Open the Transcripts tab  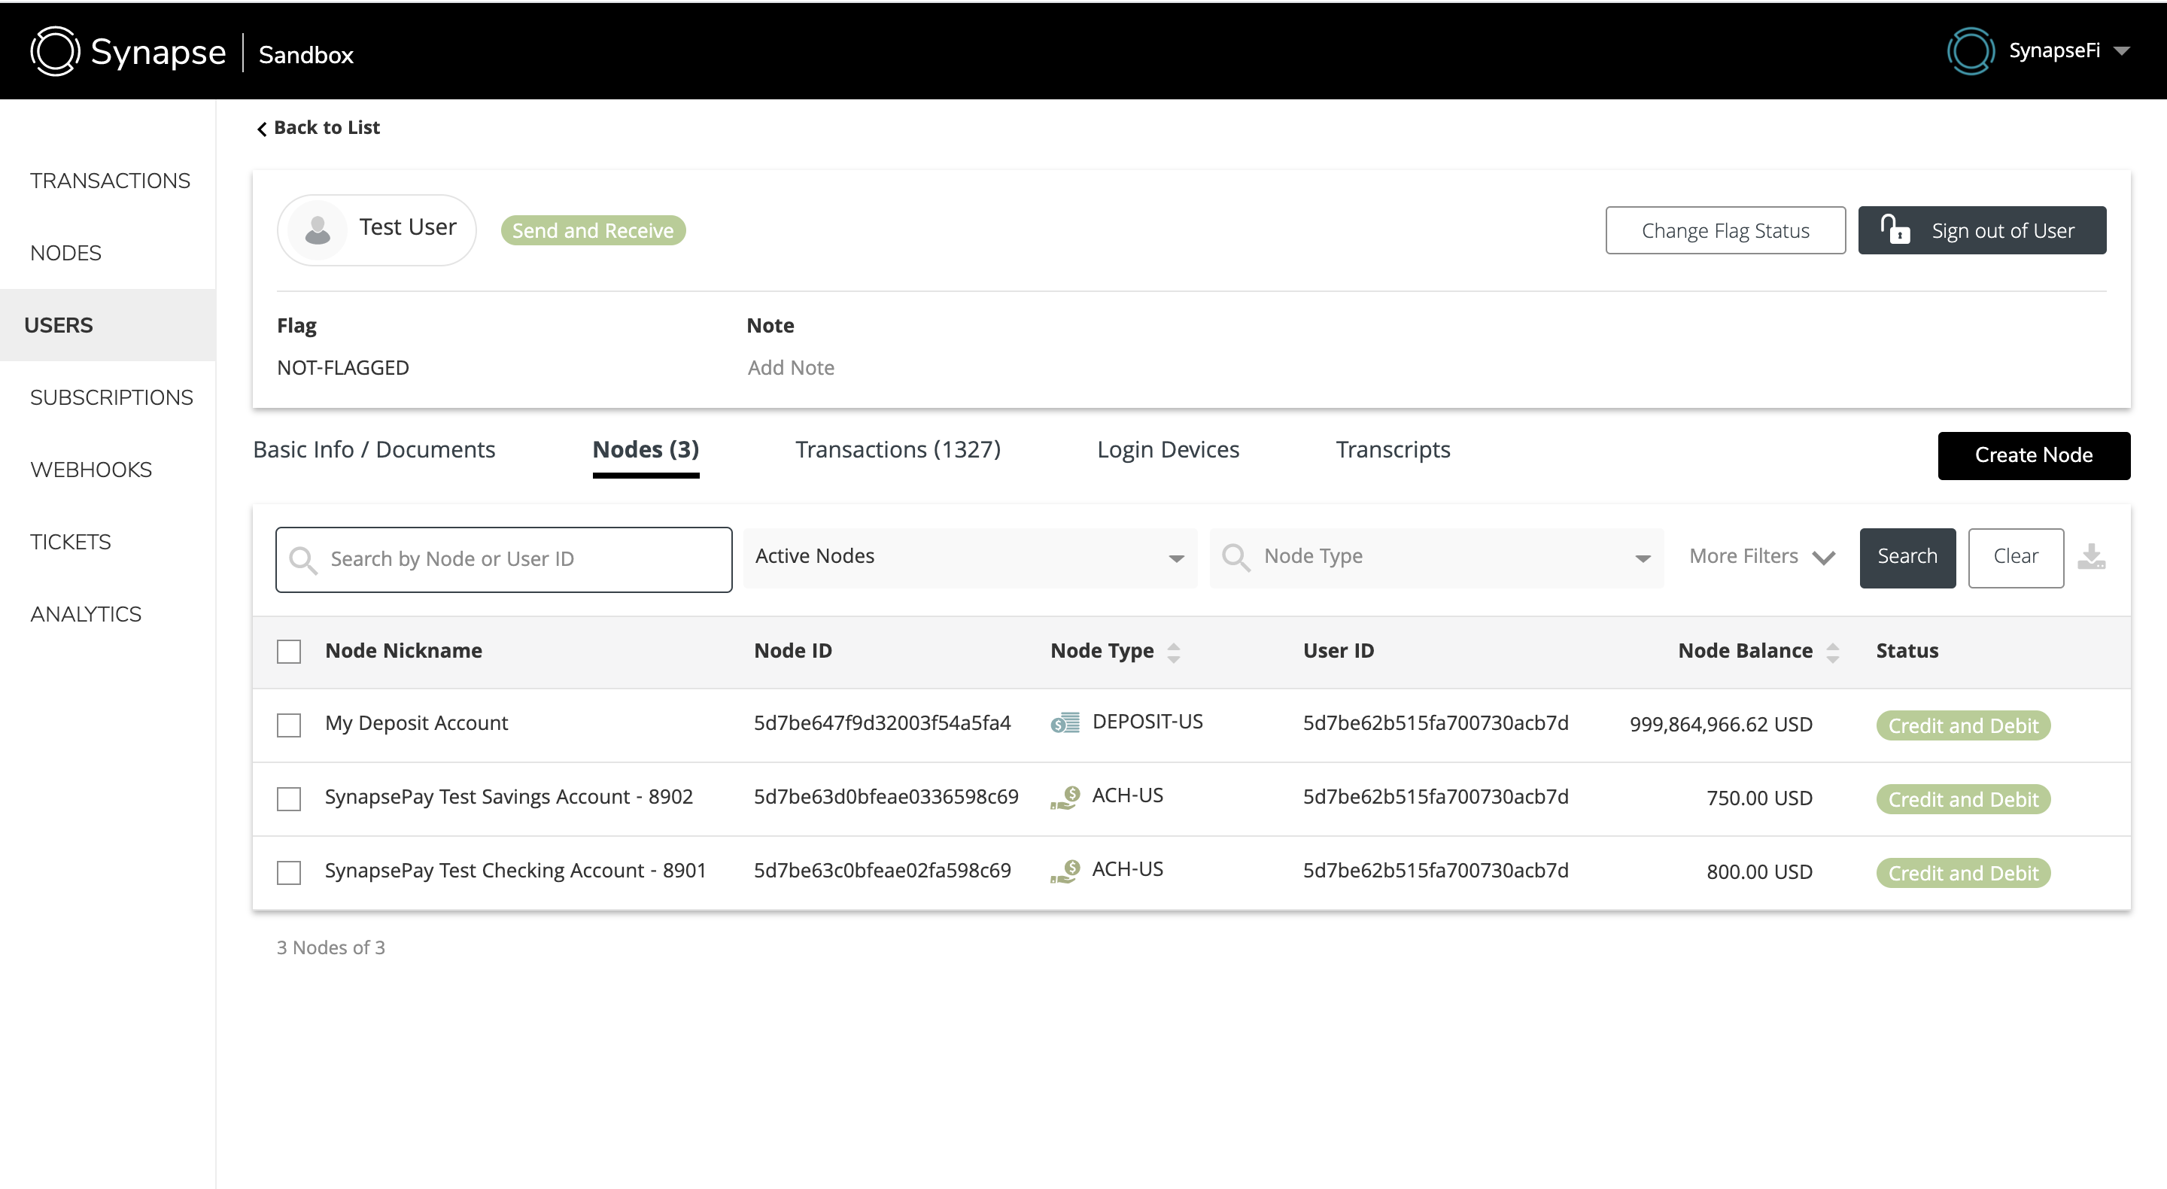pyautogui.click(x=1392, y=449)
